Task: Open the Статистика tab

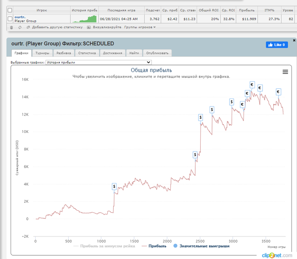Action: (87, 53)
